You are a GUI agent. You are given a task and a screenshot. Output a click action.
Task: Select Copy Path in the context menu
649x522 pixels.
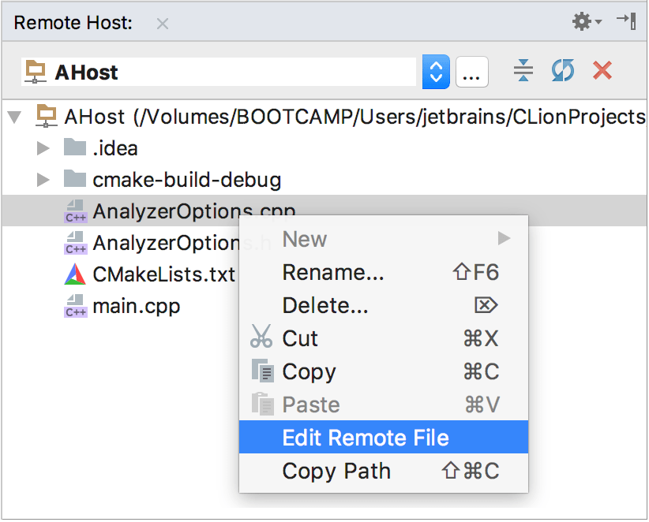[x=336, y=470]
